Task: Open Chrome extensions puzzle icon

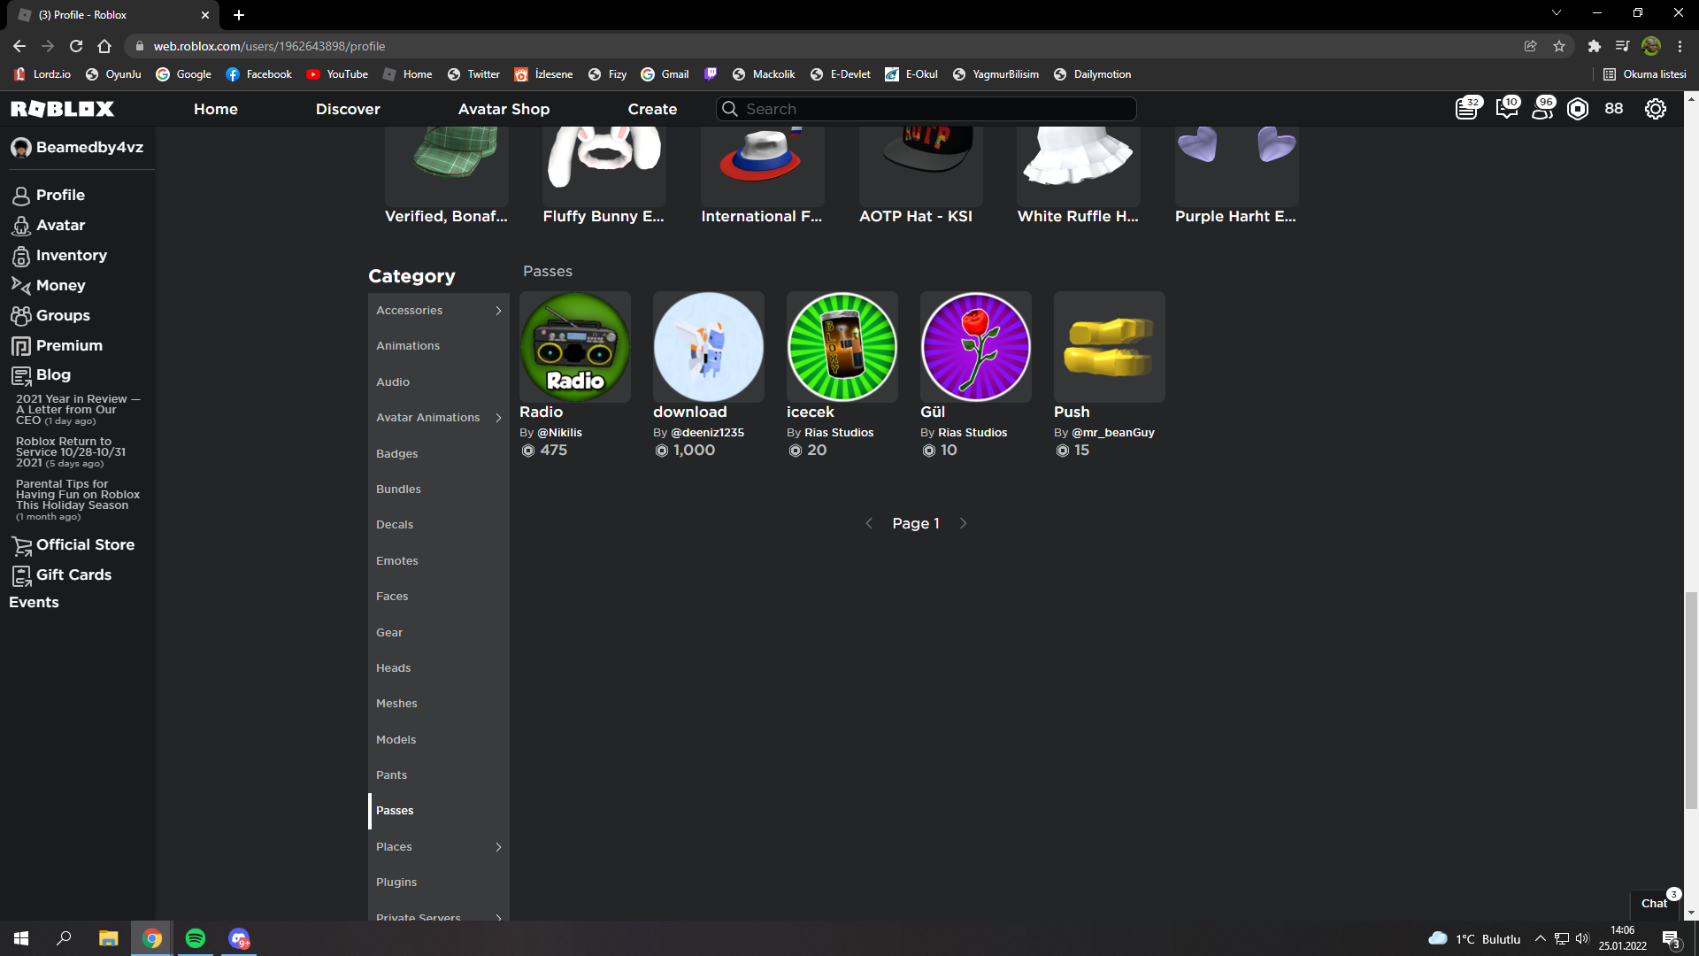Action: 1594,46
